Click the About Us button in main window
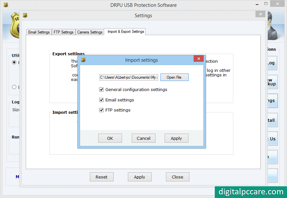 coord(273,139)
